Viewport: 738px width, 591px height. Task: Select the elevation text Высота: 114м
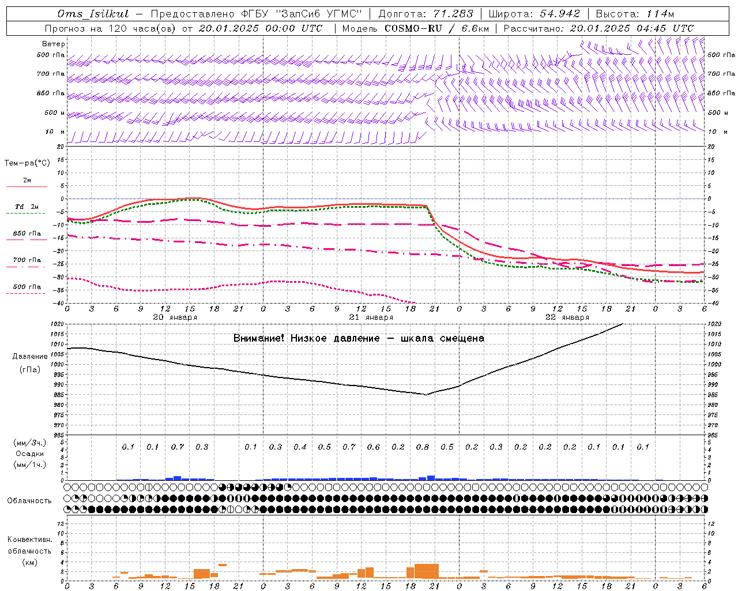[635, 14]
